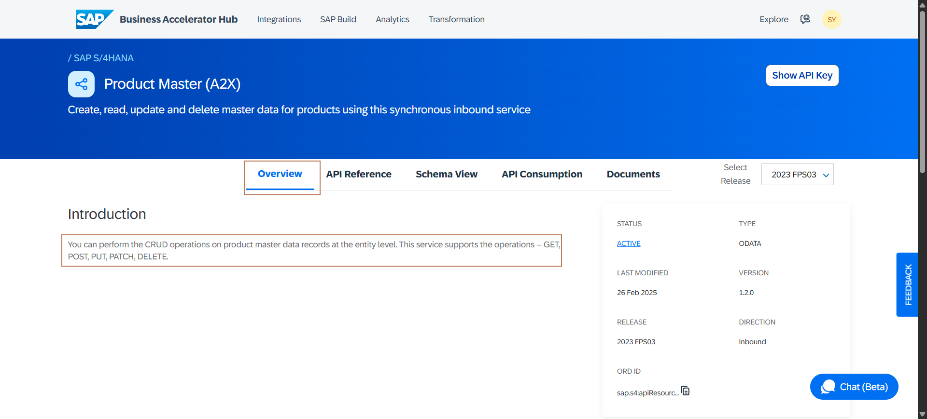This screenshot has height=419, width=927.
Task: Click the 26 Feb 2025 last modified date
Action: pyautogui.click(x=637, y=293)
